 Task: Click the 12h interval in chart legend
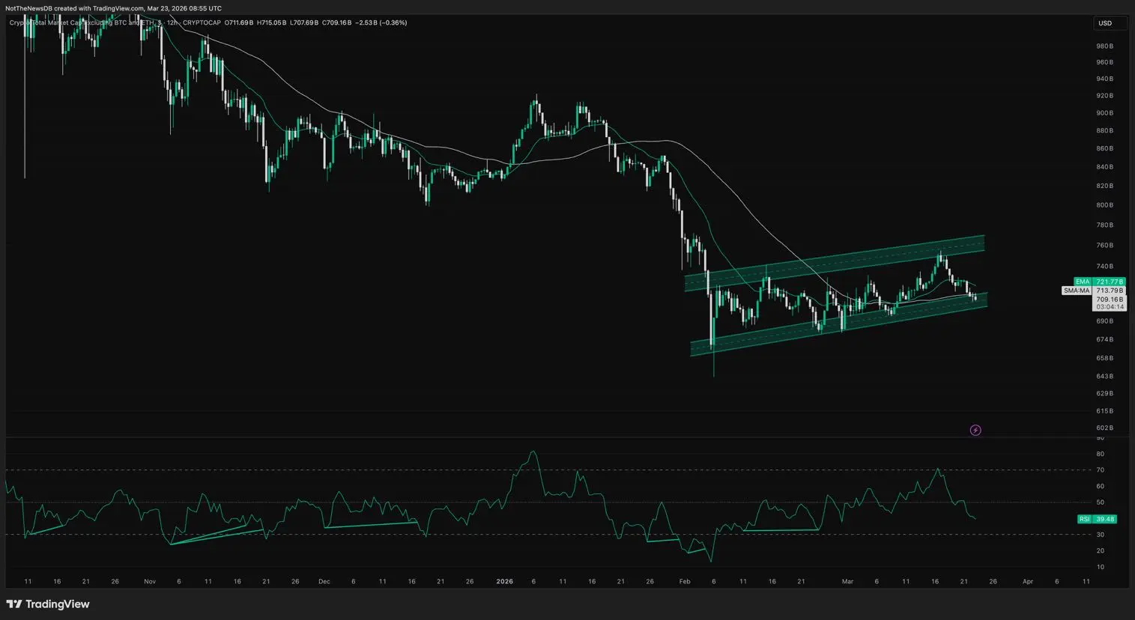click(171, 22)
